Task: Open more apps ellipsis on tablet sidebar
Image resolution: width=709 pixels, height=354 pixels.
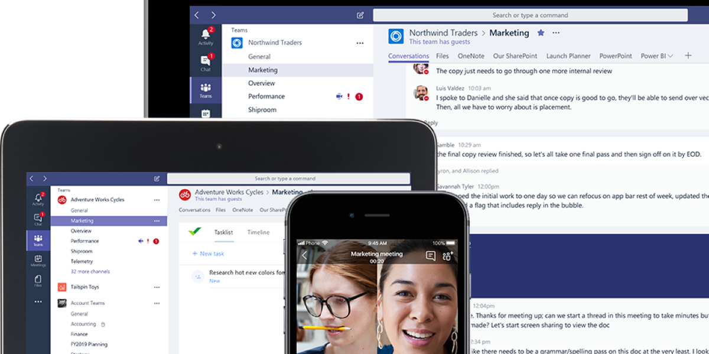Action: pos(38,301)
